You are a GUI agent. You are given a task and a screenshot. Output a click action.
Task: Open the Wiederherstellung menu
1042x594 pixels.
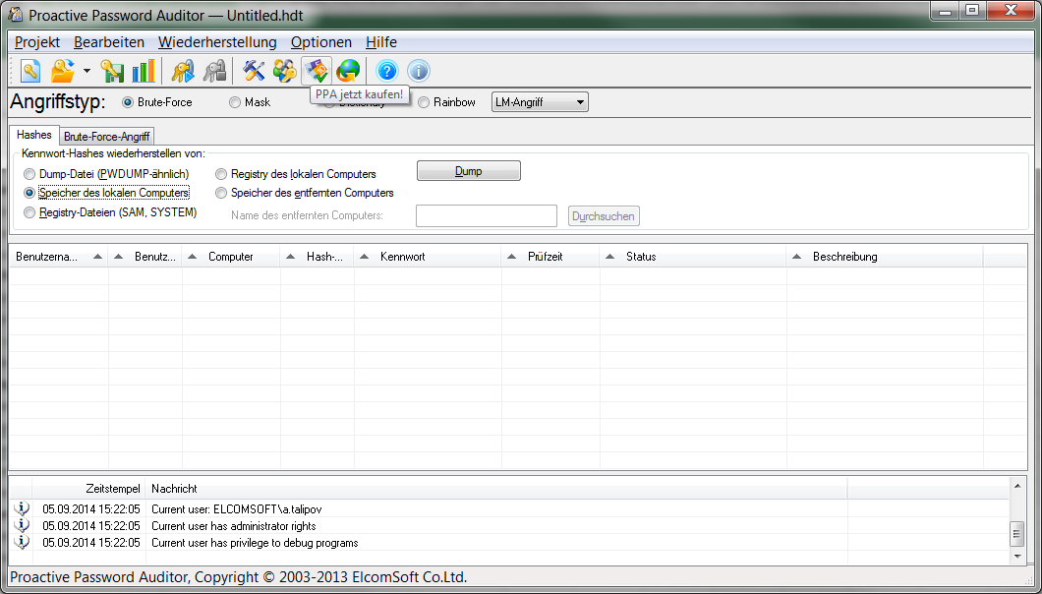[217, 42]
